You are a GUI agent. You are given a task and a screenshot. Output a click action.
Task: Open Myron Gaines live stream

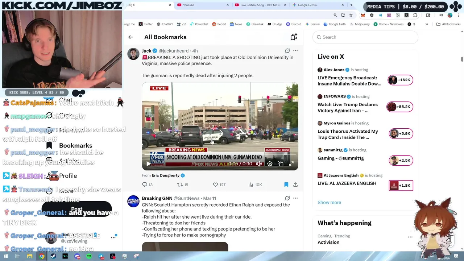[x=348, y=134]
